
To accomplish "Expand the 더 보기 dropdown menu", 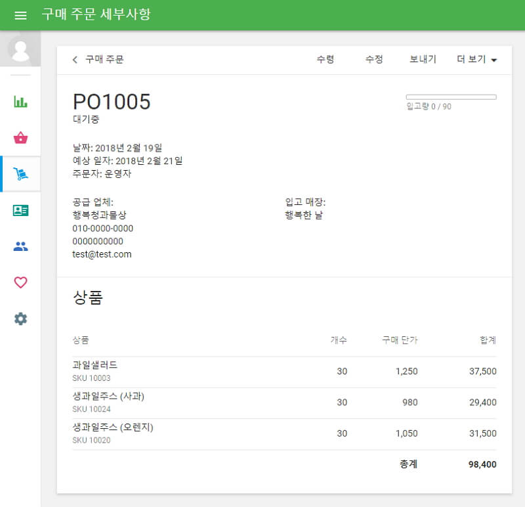I will 476,59.
